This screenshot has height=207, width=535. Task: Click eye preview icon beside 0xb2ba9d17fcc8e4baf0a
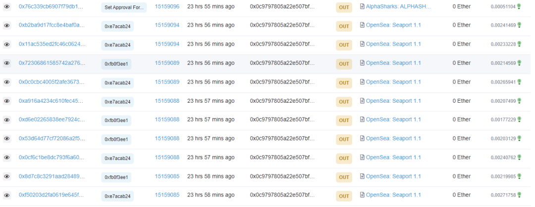(x=7, y=26)
